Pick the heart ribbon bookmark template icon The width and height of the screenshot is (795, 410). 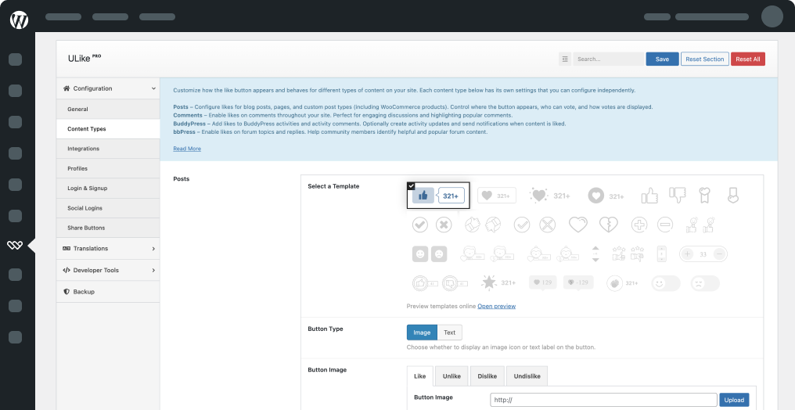705,195
